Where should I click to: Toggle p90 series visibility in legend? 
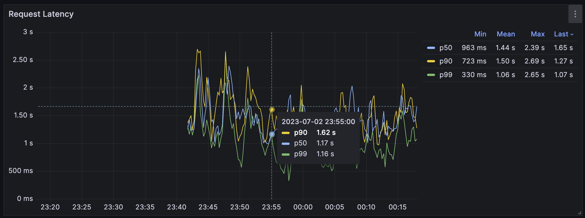click(x=446, y=61)
